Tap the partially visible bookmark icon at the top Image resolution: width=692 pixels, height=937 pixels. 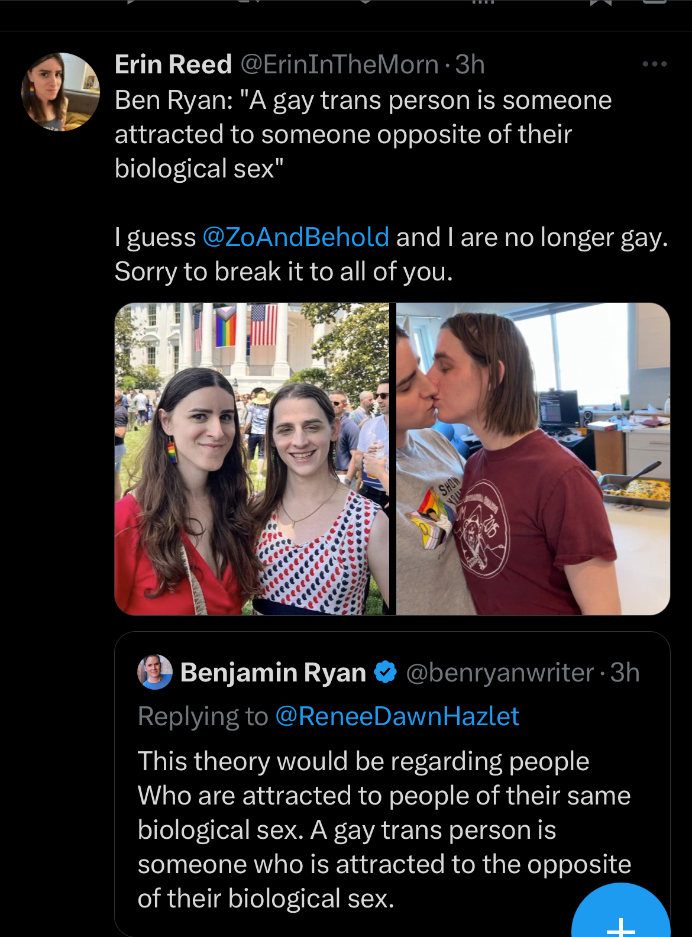600,3
